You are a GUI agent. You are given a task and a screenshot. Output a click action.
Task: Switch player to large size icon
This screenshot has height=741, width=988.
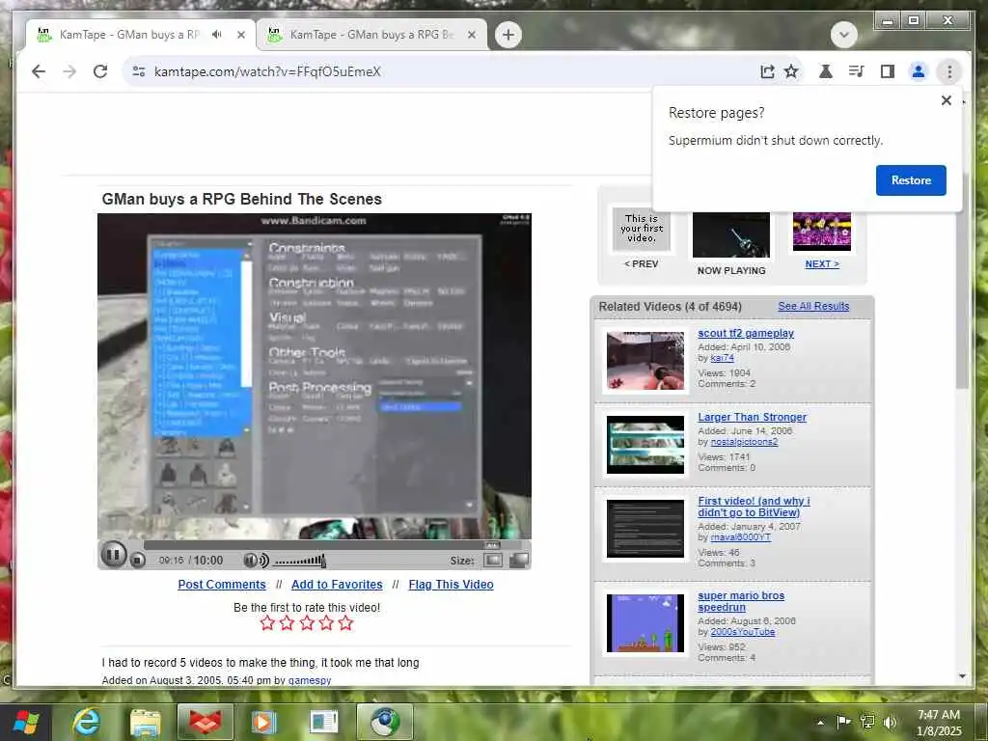pyautogui.click(x=518, y=560)
